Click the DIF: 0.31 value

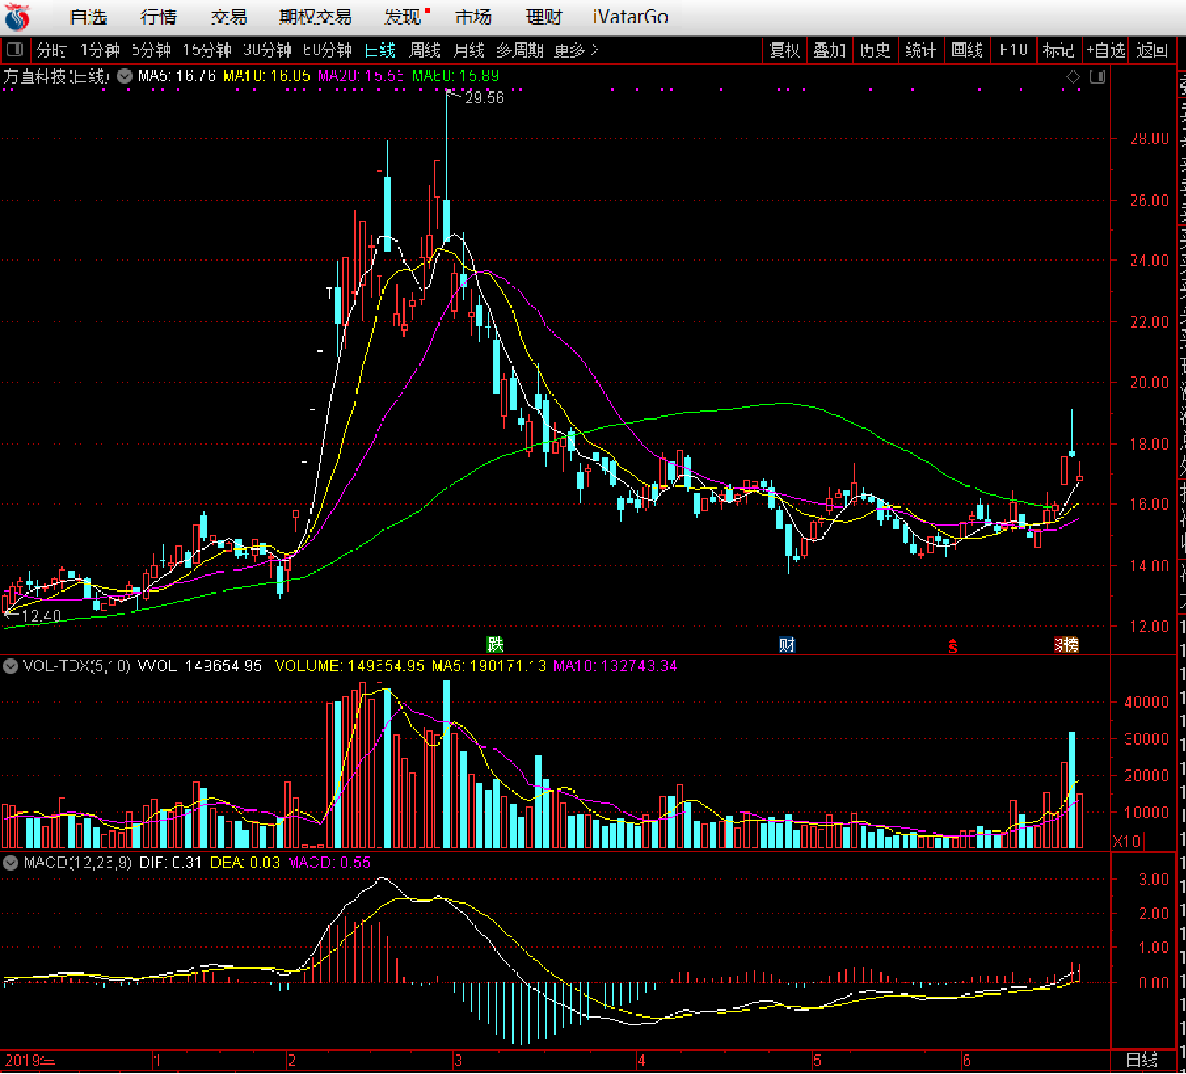point(170,863)
